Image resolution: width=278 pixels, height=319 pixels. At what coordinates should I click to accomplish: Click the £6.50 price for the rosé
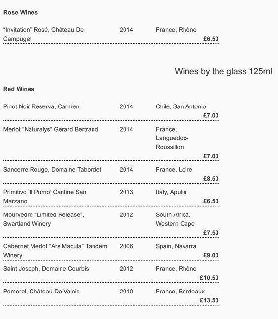coord(211,39)
